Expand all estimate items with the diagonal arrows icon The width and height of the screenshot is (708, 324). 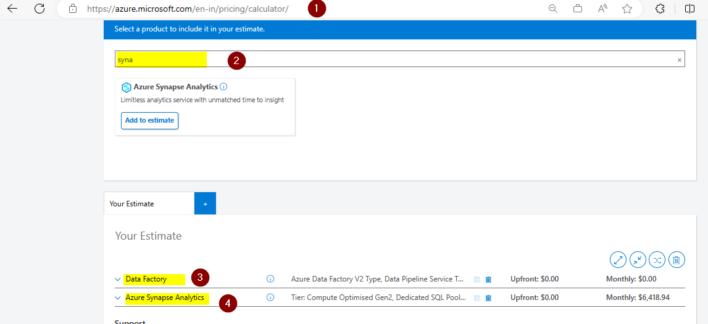click(618, 260)
